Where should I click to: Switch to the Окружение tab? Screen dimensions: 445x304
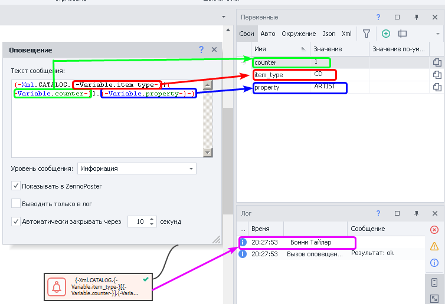coord(299,34)
